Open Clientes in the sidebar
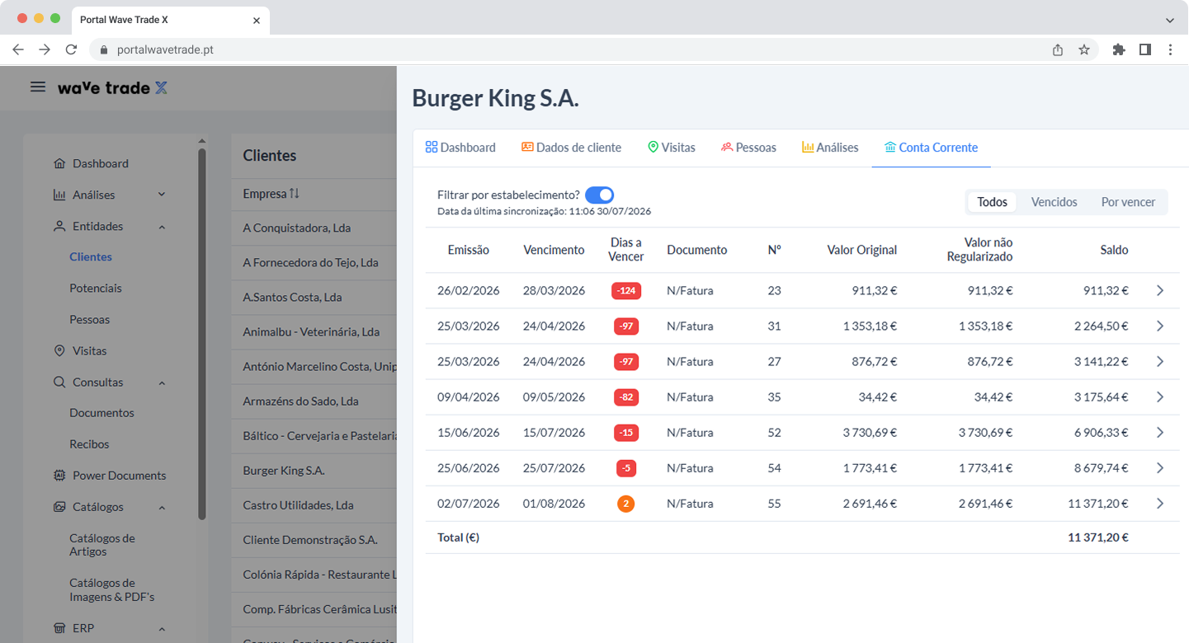Image resolution: width=1189 pixels, height=643 pixels. (91, 256)
